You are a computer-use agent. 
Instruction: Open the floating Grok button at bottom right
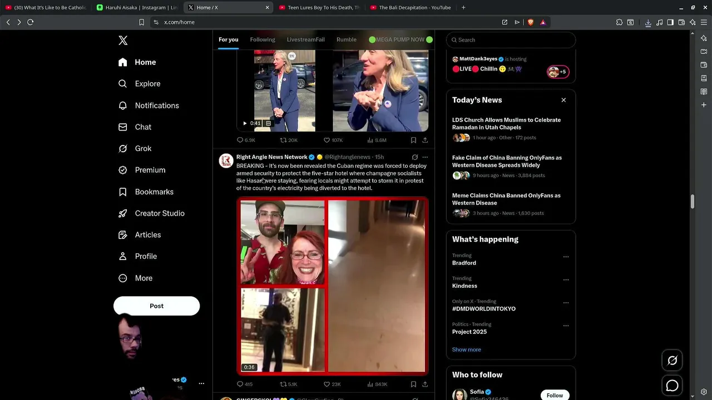[x=672, y=361]
